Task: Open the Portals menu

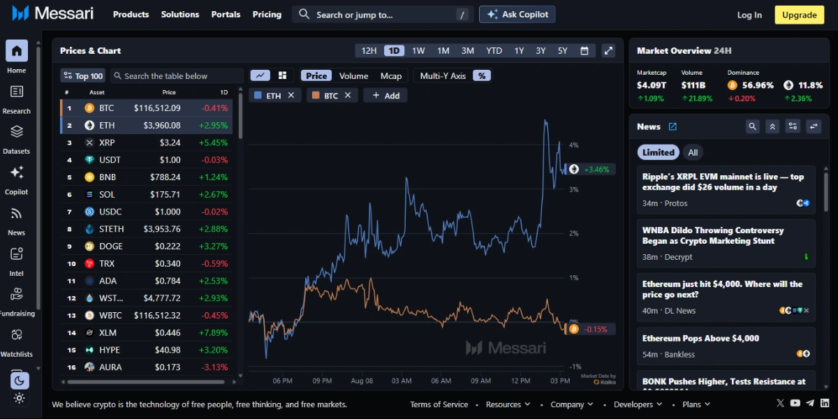Action: click(x=226, y=14)
